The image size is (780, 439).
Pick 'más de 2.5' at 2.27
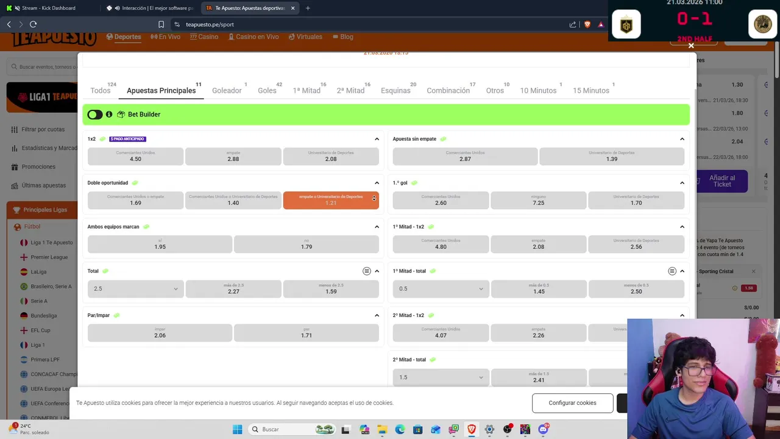click(233, 288)
